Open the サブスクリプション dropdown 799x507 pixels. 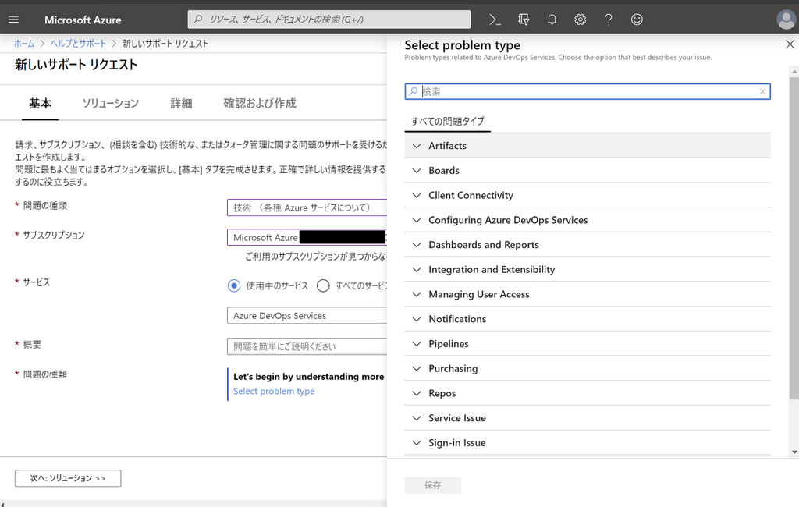click(x=307, y=237)
